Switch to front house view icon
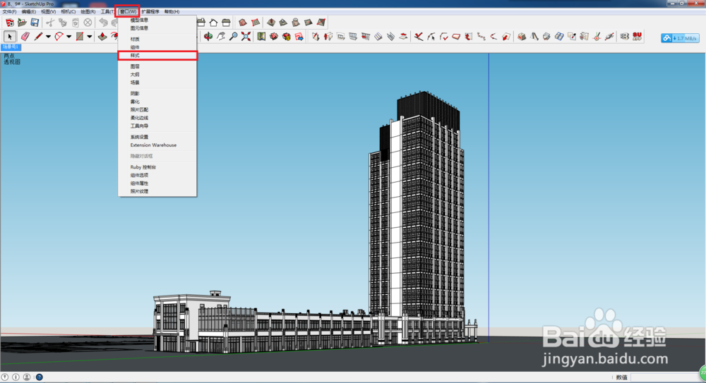 [x=213, y=23]
